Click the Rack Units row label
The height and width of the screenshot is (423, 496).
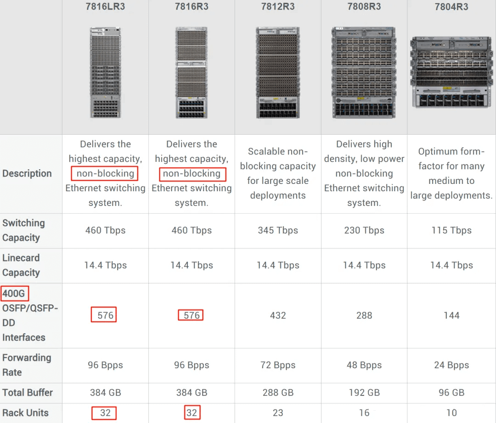point(25,413)
